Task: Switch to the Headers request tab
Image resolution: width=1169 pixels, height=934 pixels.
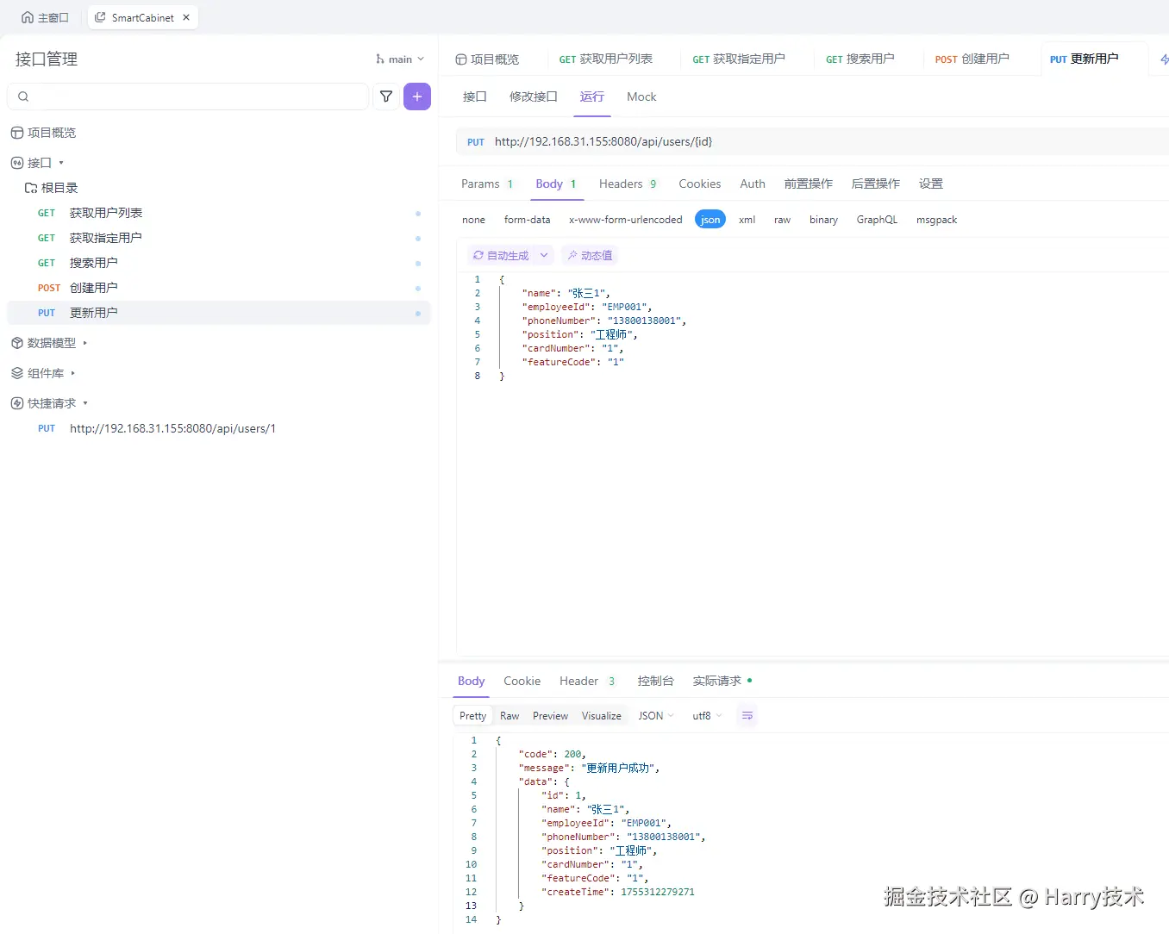Action: click(628, 184)
